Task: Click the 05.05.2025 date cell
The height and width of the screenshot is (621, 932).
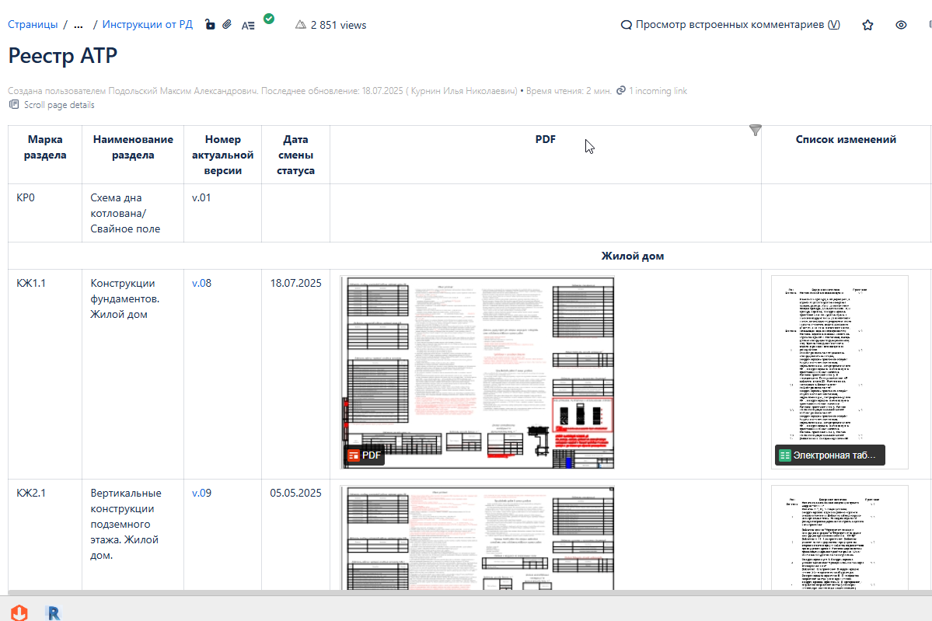Action: 295,534
